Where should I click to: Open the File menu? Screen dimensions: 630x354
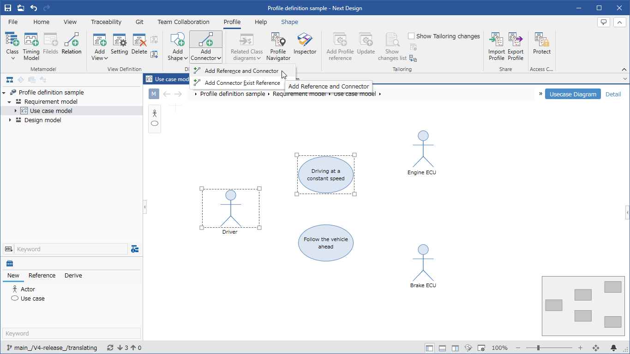click(x=13, y=22)
